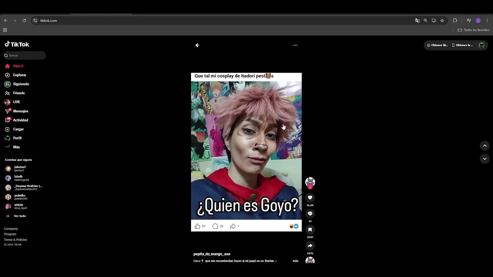Open _Dayana Hoshino followed account

[x=23, y=187]
